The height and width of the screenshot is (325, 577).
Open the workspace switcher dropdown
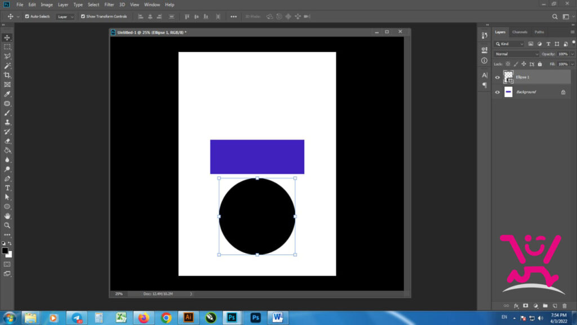click(567, 16)
